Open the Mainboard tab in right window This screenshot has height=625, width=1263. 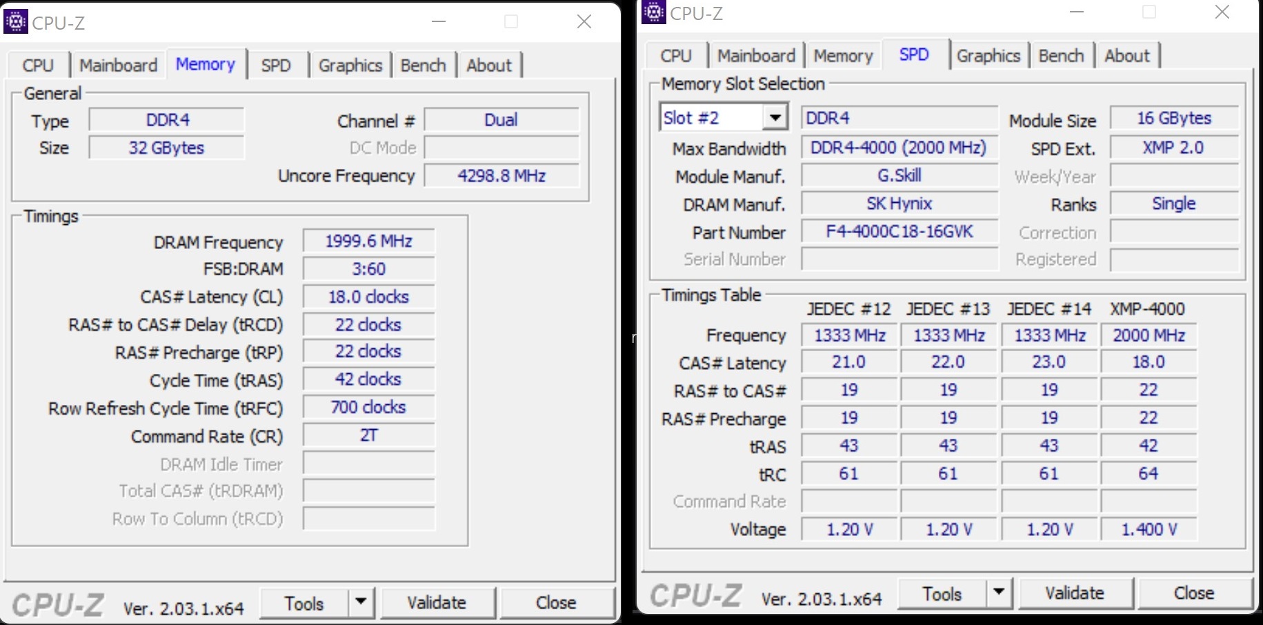tap(756, 56)
